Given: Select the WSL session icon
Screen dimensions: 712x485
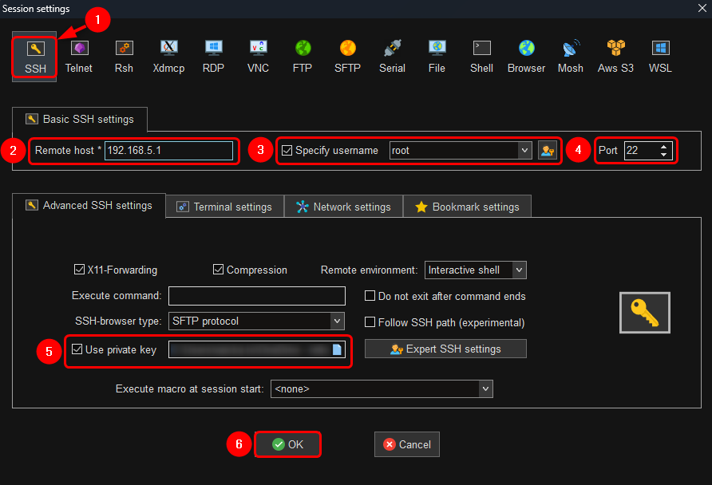Looking at the screenshot, I should [660, 56].
